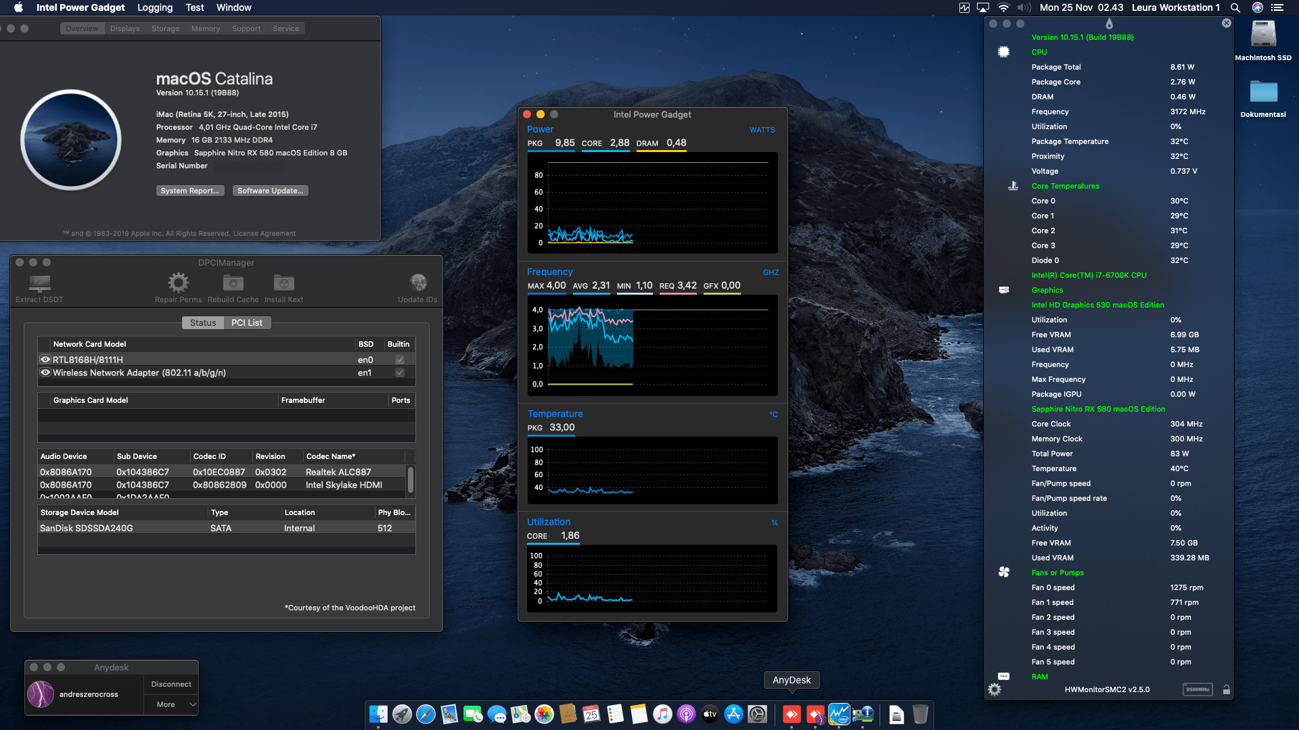Click Network Card Model column header

click(x=89, y=344)
